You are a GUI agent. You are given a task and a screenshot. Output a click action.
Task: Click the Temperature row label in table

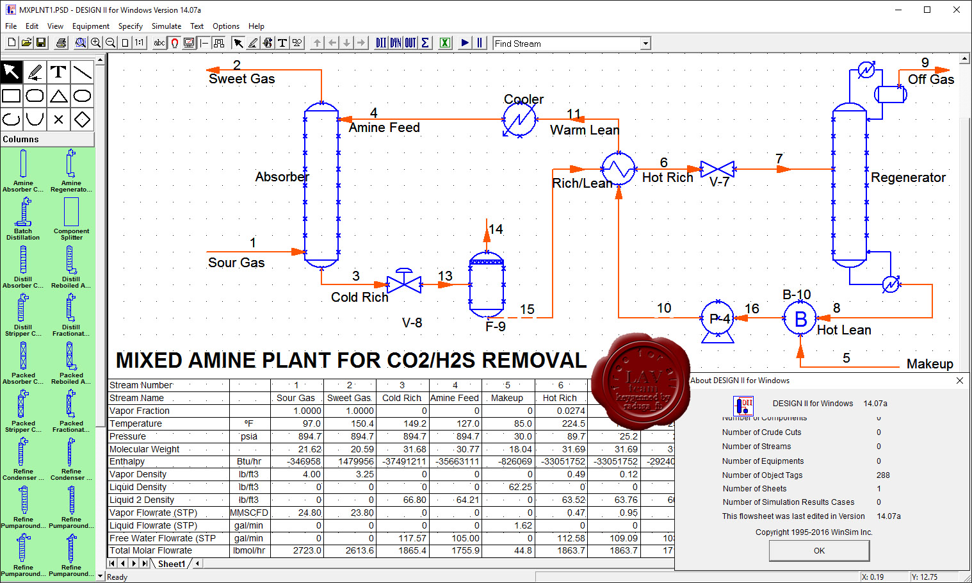136,423
